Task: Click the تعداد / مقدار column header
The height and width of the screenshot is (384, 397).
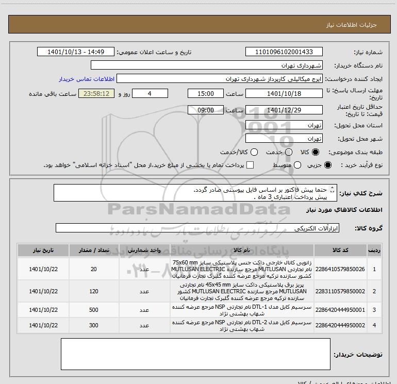Action: coord(94,250)
